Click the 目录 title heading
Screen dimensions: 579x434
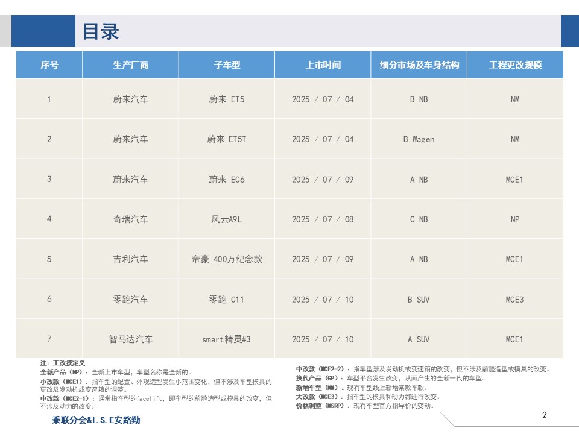101,31
